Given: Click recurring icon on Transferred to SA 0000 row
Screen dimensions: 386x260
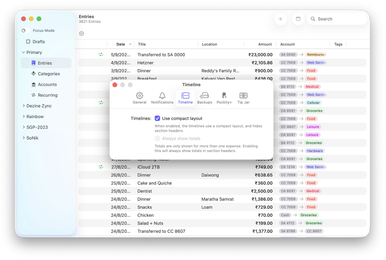Looking at the screenshot, I should [101, 55].
